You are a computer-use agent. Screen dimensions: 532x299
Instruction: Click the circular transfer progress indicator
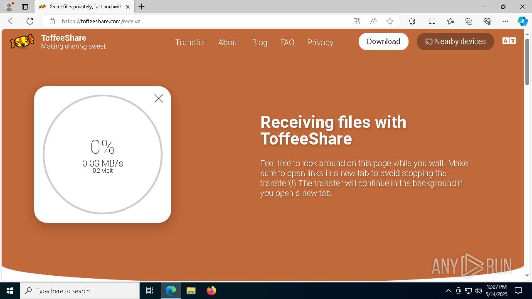pyautogui.click(x=103, y=154)
